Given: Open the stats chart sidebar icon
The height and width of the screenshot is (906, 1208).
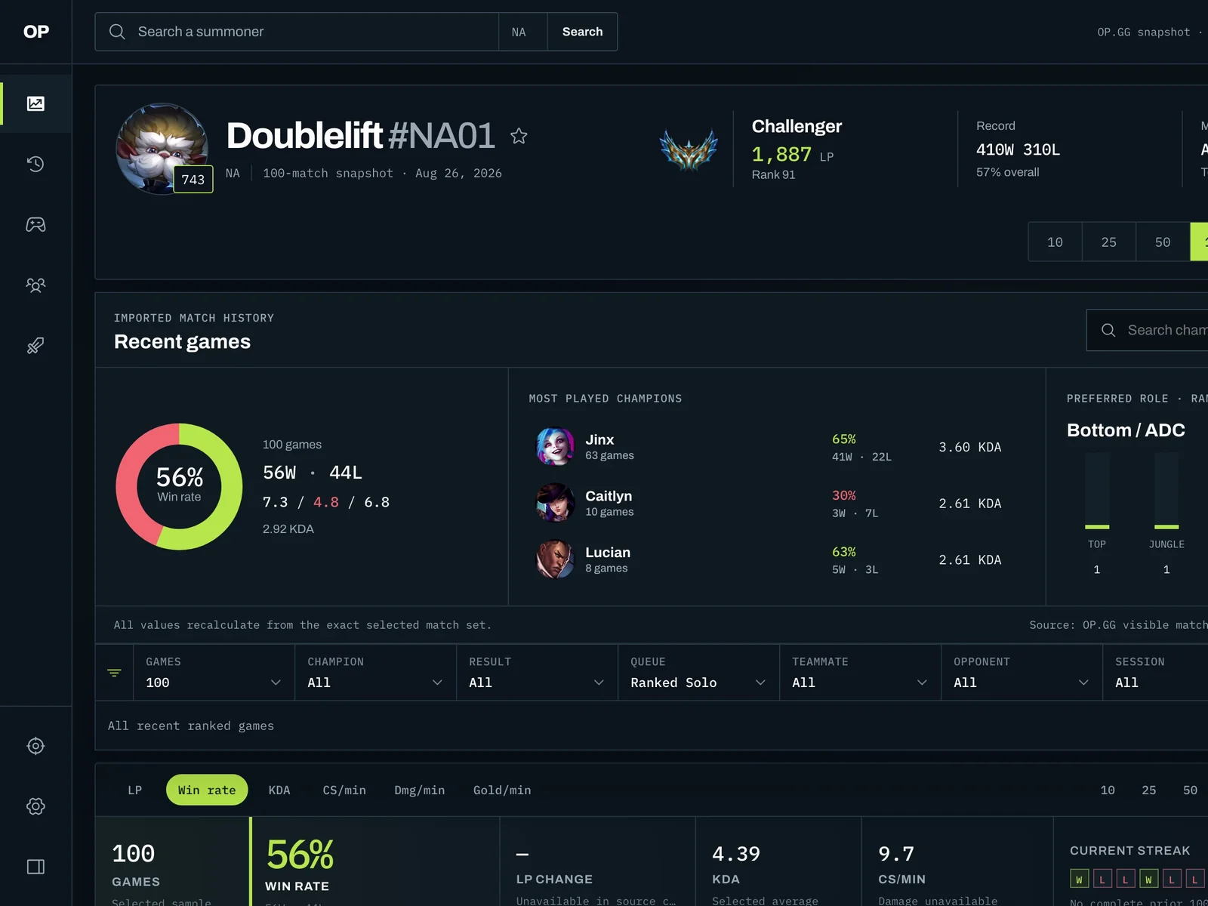Looking at the screenshot, I should point(35,103).
